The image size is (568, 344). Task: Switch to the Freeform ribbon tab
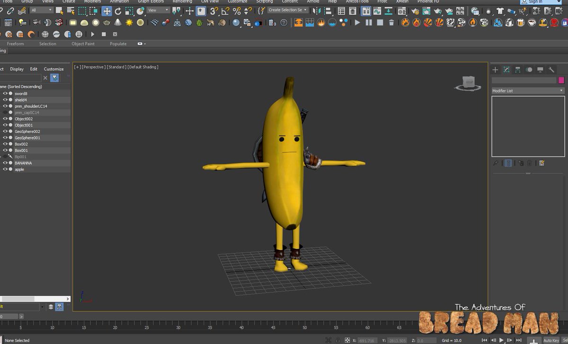(15, 44)
